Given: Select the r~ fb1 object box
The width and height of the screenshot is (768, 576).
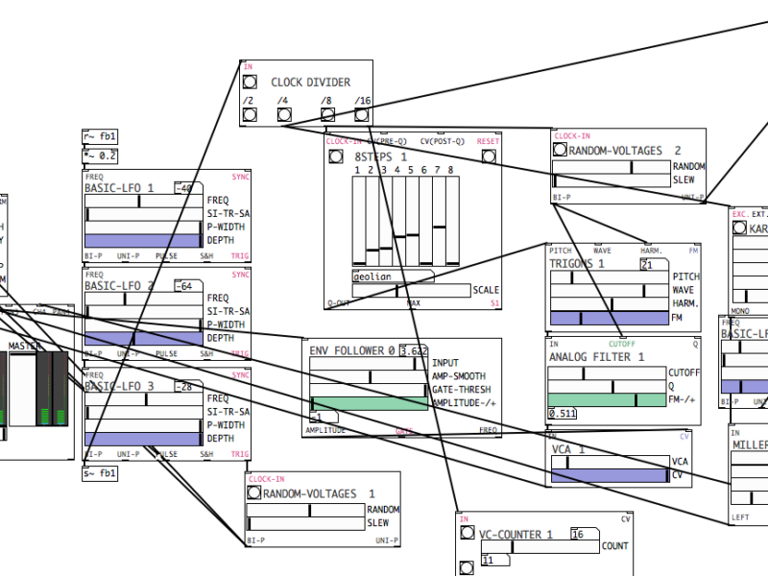Looking at the screenshot, I should click(x=101, y=136).
